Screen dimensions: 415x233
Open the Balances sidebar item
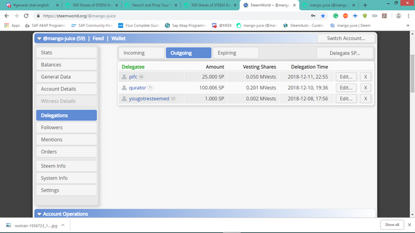66,65
